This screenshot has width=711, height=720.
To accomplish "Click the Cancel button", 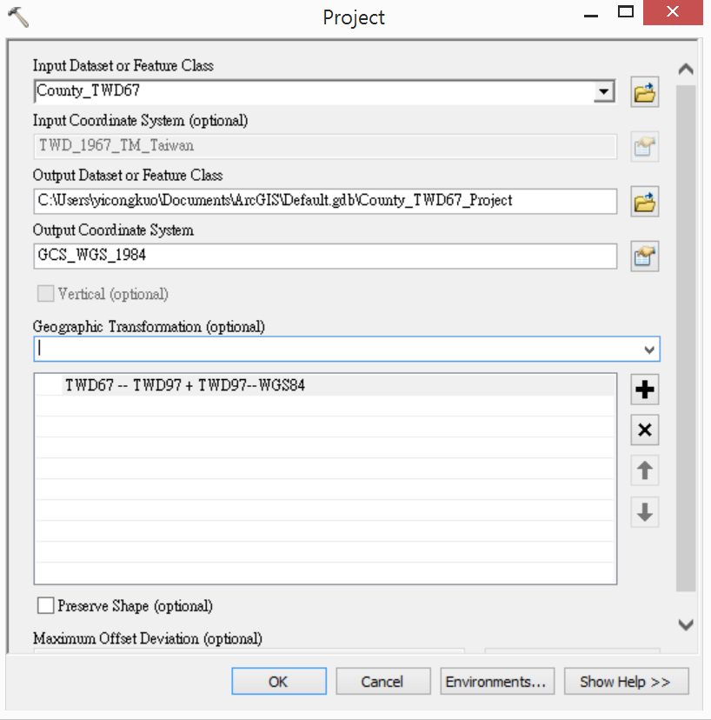I will point(382,681).
